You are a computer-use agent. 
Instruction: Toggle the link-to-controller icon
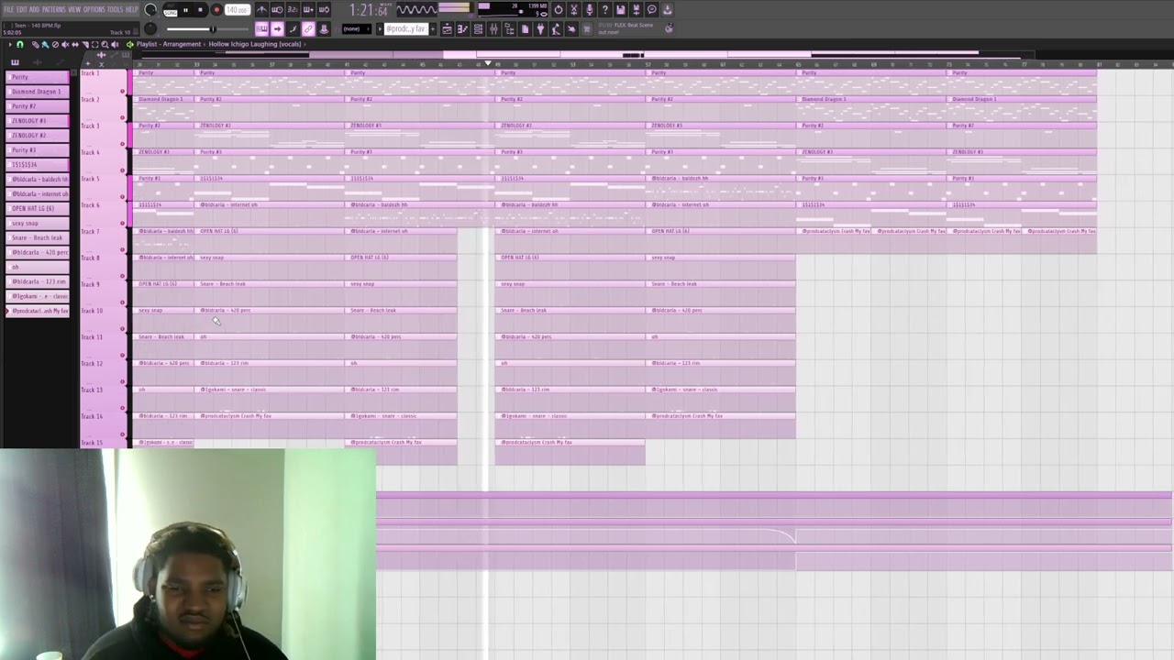tap(308, 28)
